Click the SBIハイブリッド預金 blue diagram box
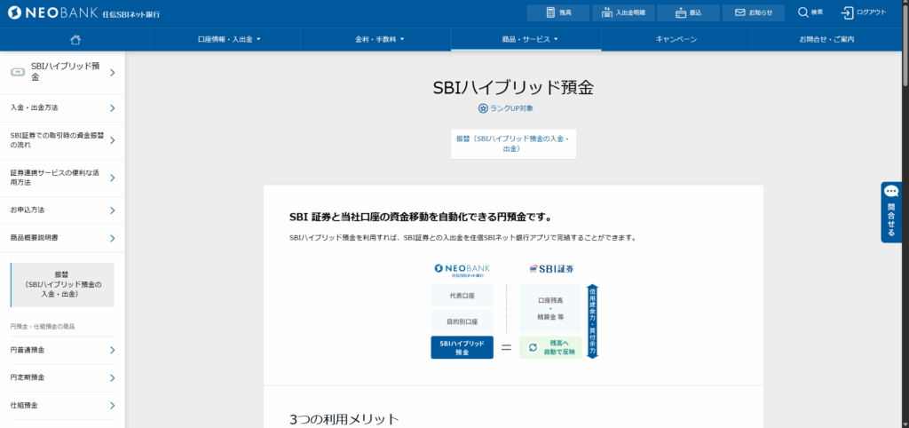This screenshot has width=909, height=428. pos(462,347)
